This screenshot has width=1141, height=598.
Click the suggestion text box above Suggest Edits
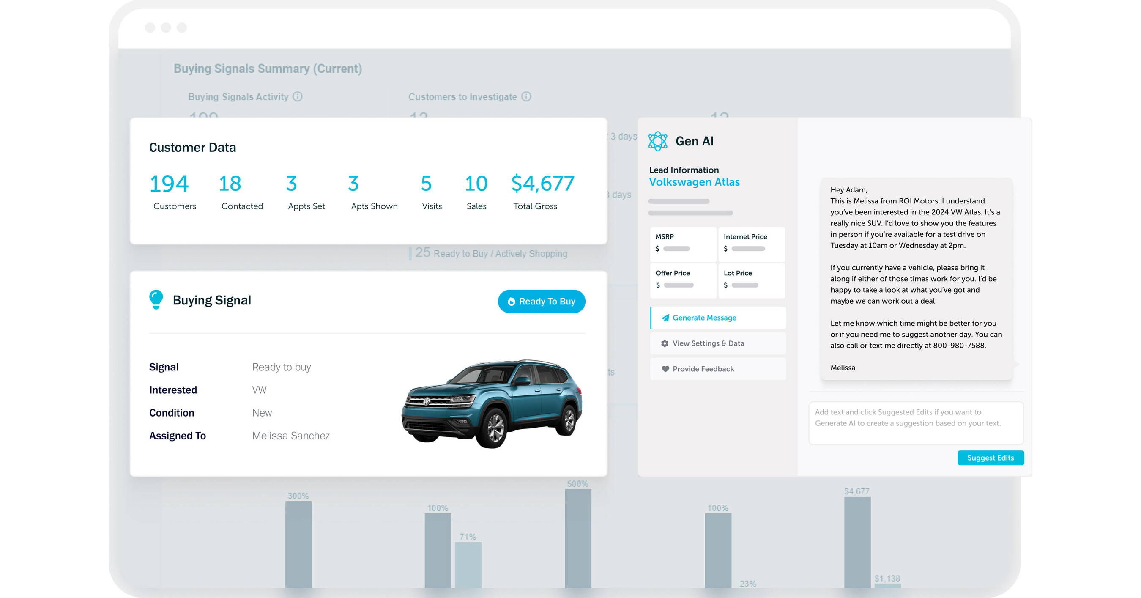point(916,423)
